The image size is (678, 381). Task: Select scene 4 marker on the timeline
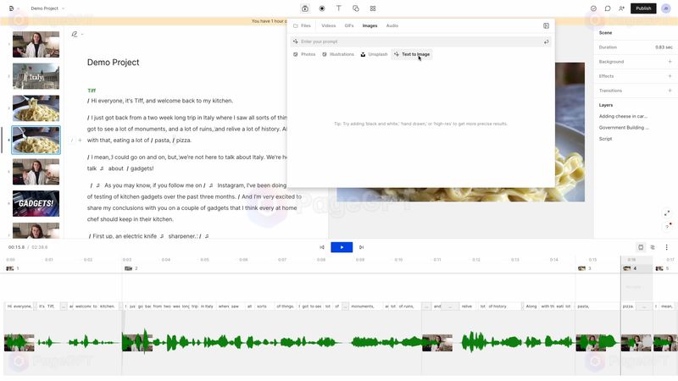(630, 268)
